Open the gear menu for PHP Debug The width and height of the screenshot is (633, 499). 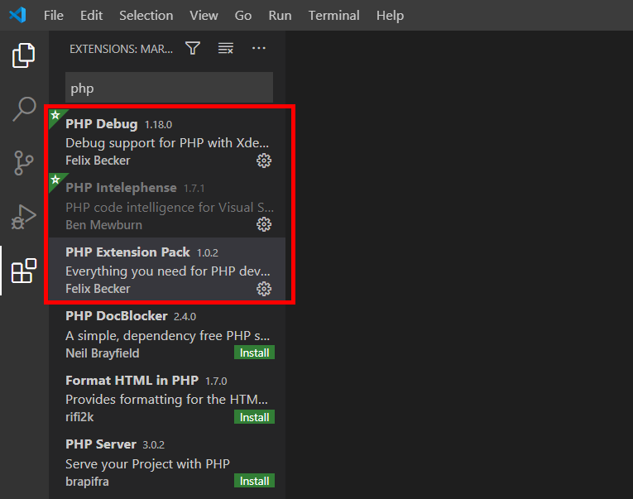264,161
